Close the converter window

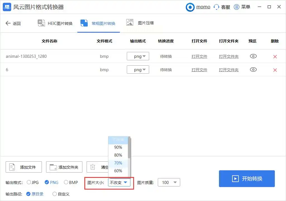[279, 7]
